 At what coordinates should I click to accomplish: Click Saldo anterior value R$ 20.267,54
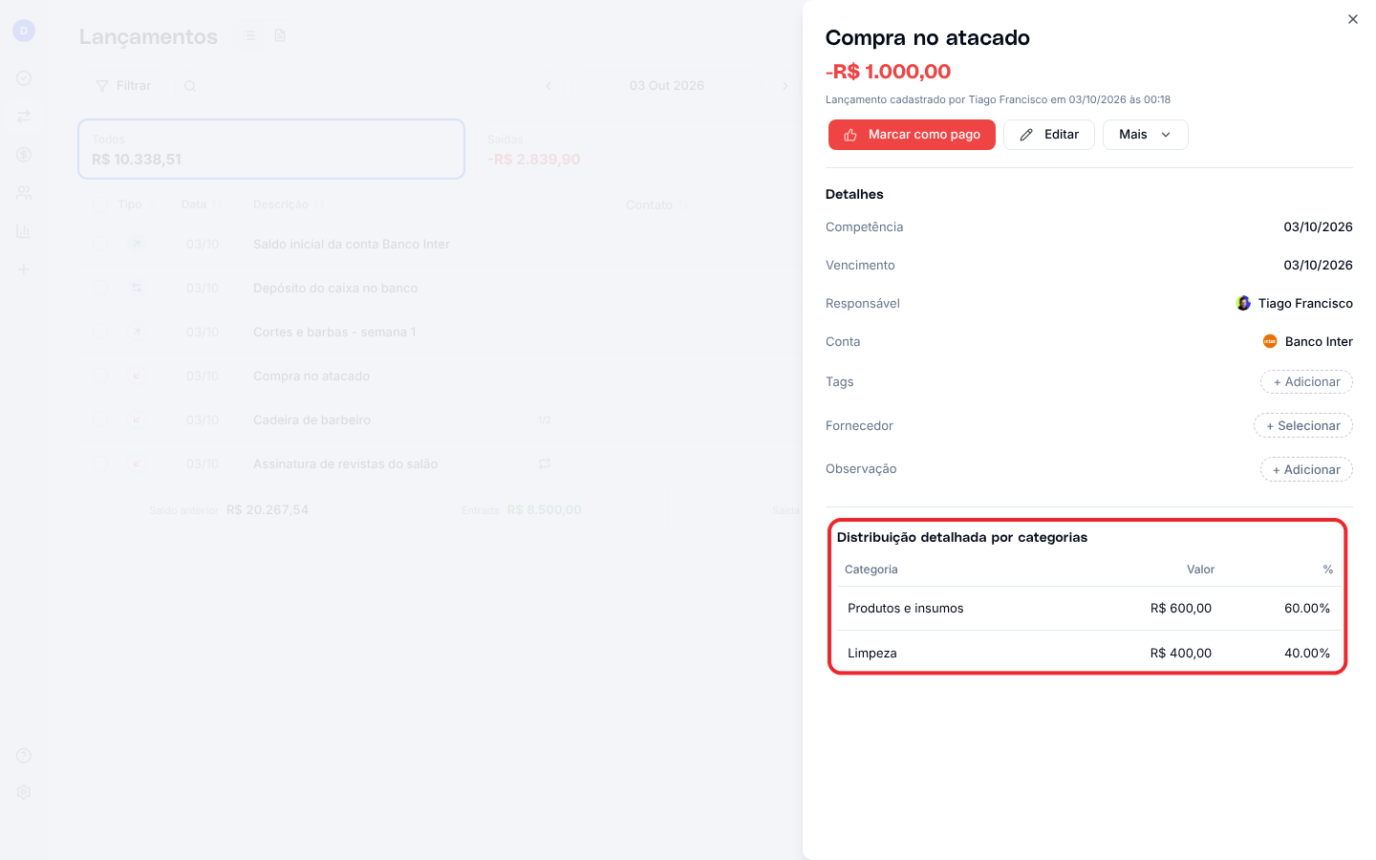(268, 510)
